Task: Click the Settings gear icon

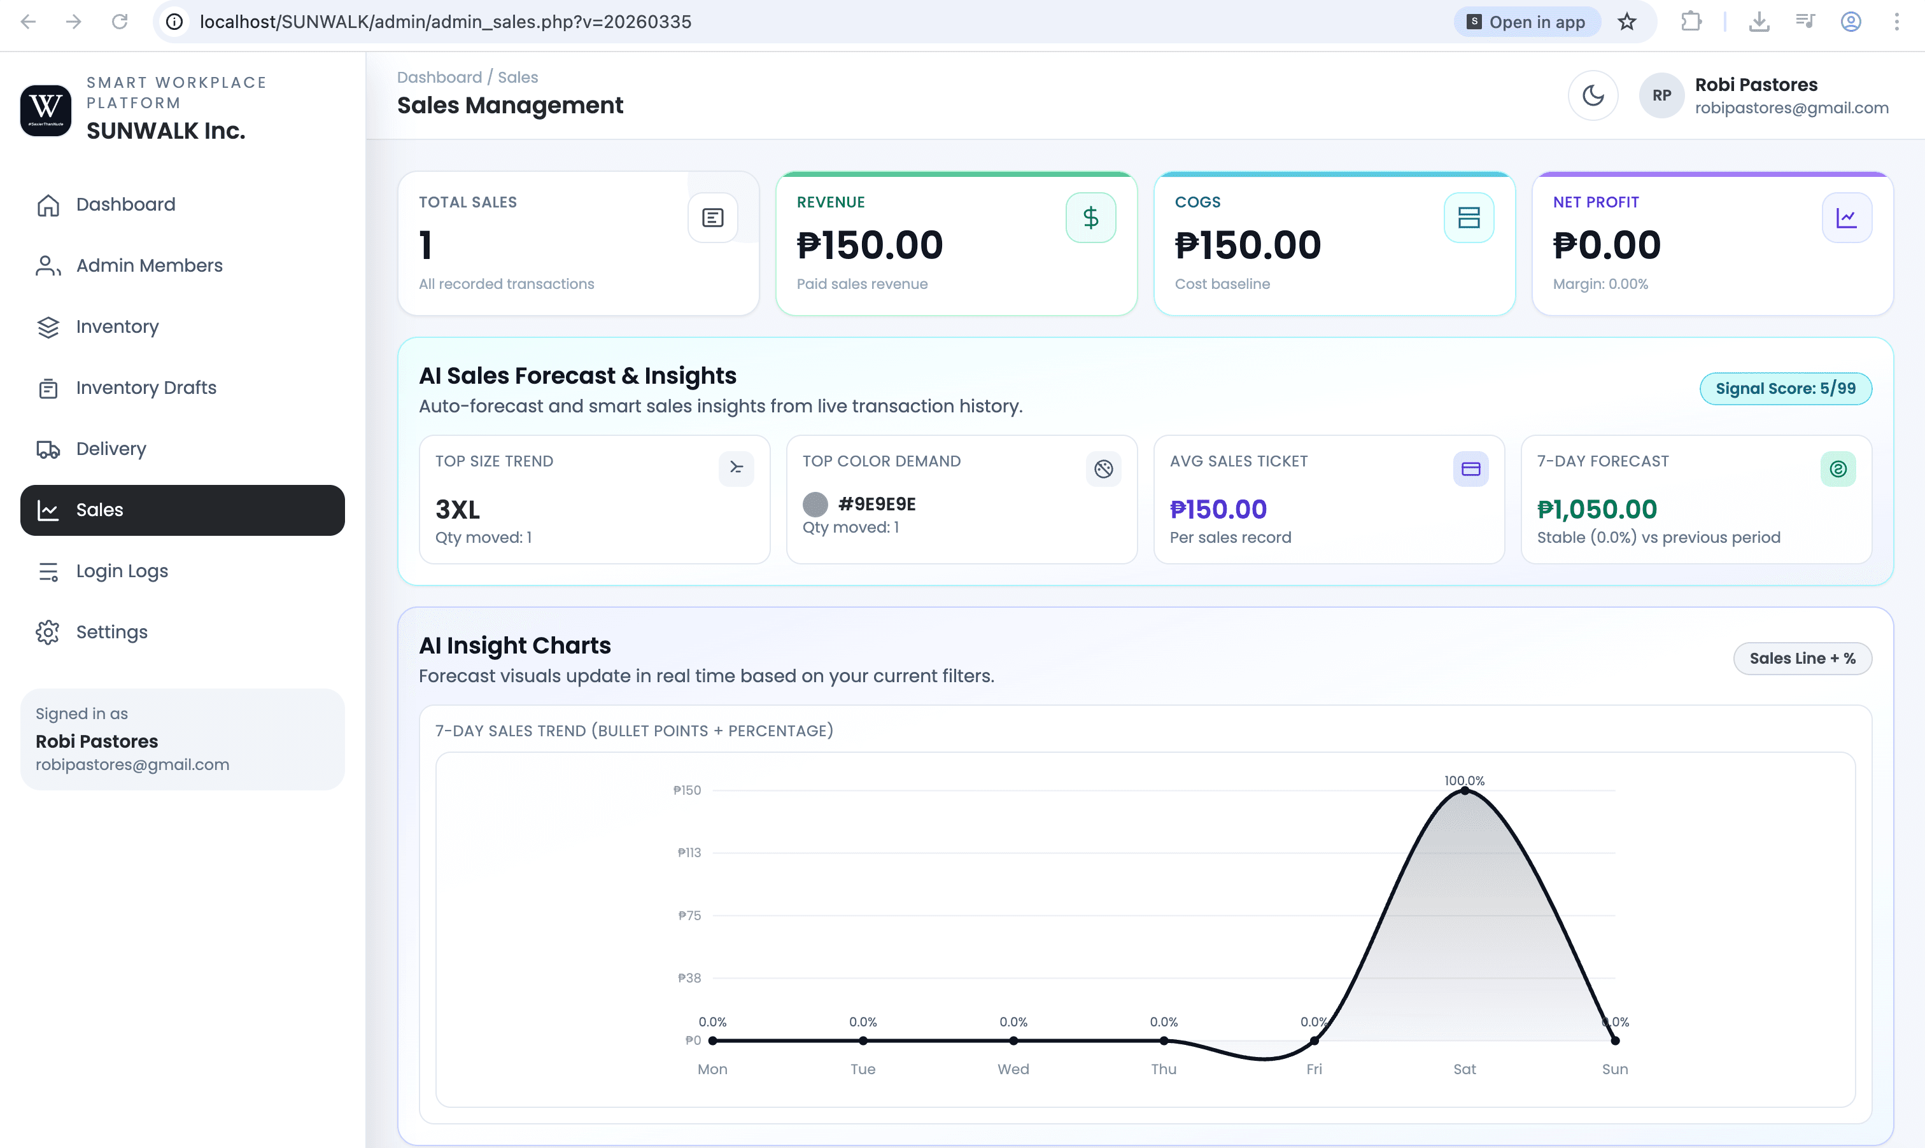Action: 48,633
